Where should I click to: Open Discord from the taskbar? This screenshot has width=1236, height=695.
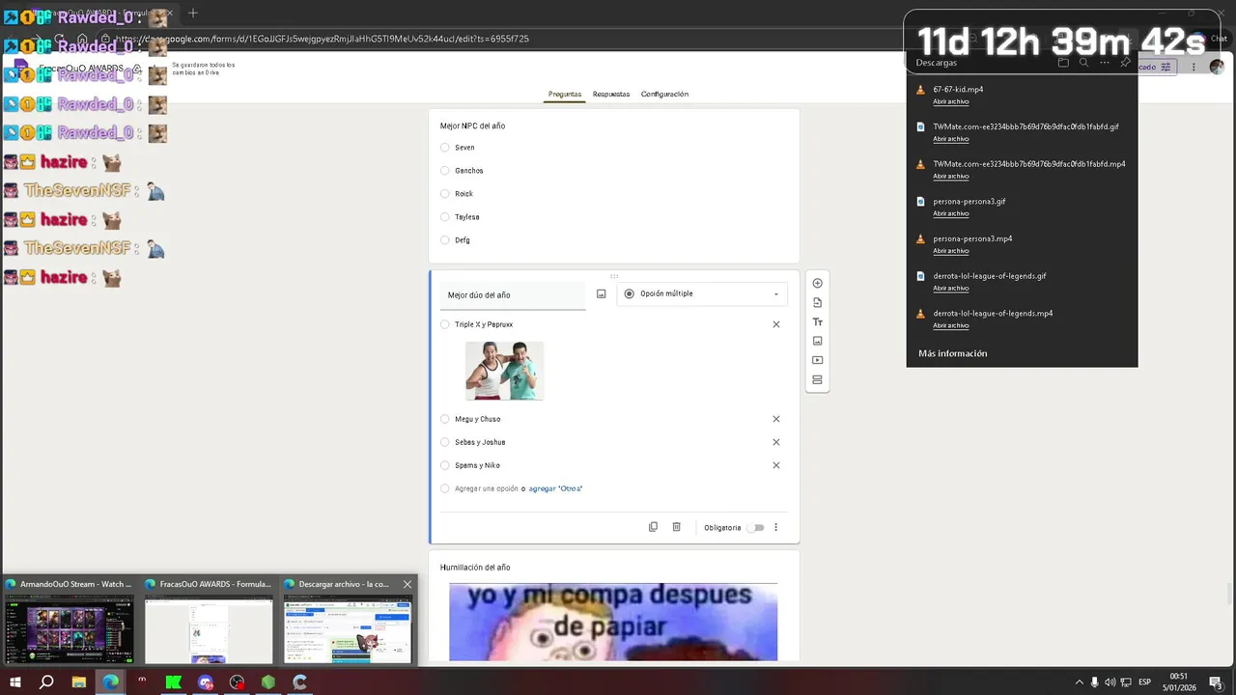(206, 682)
